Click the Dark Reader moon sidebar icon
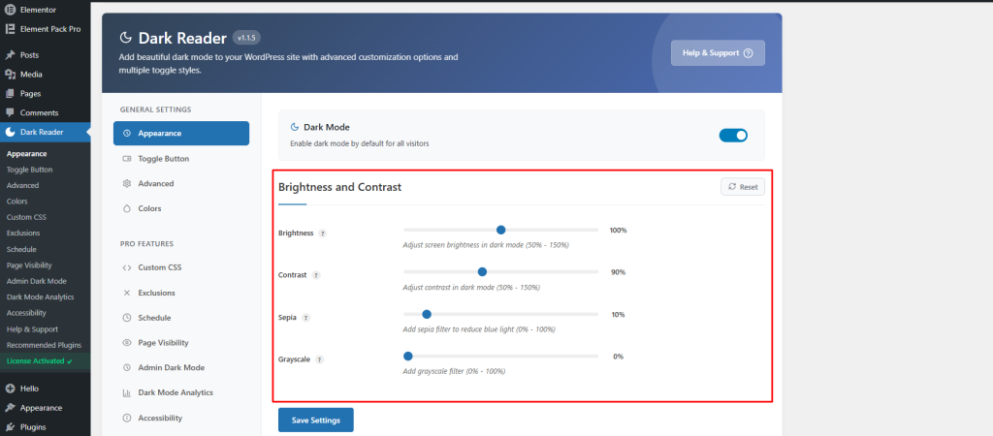The image size is (993, 436). (10, 133)
